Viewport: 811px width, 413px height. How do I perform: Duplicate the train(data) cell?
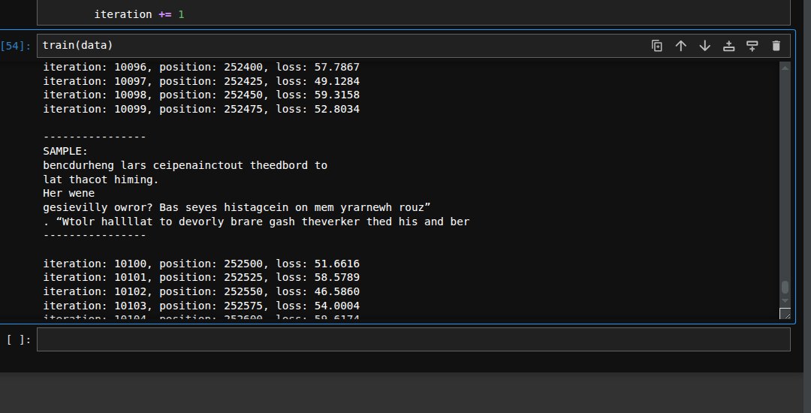coord(657,46)
